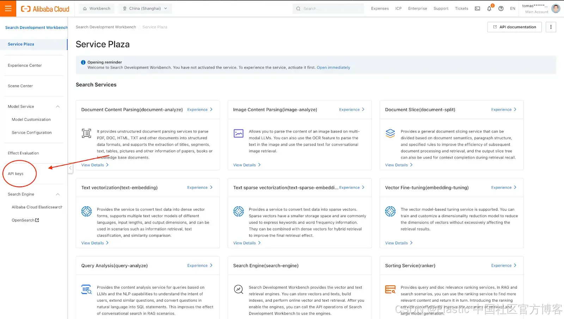Open the hamburger navigation menu

pos(8,8)
